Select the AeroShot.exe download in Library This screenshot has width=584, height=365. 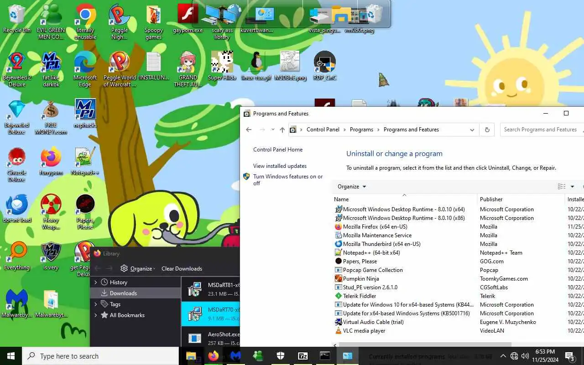point(211,338)
